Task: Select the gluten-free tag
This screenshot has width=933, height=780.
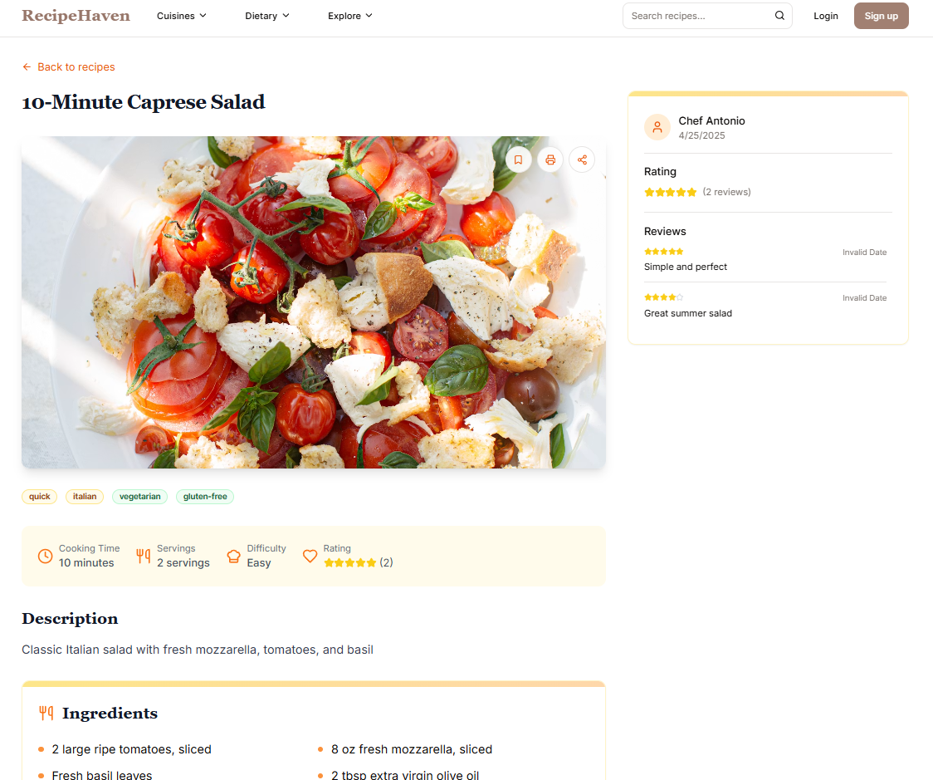Action: [x=205, y=497]
